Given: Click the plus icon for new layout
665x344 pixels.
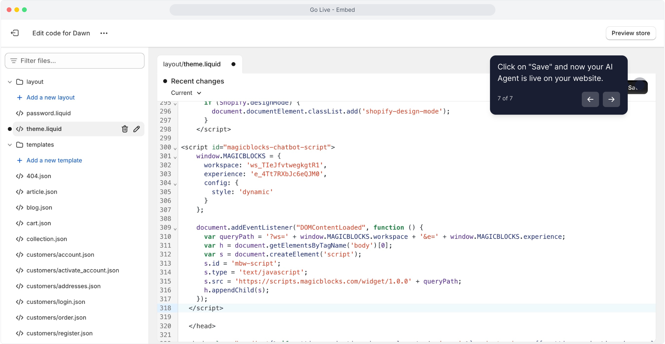Looking at the screenshot, I should [x=19, y=97].
